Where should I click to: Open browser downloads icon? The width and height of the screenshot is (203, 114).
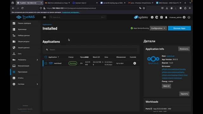167,8
